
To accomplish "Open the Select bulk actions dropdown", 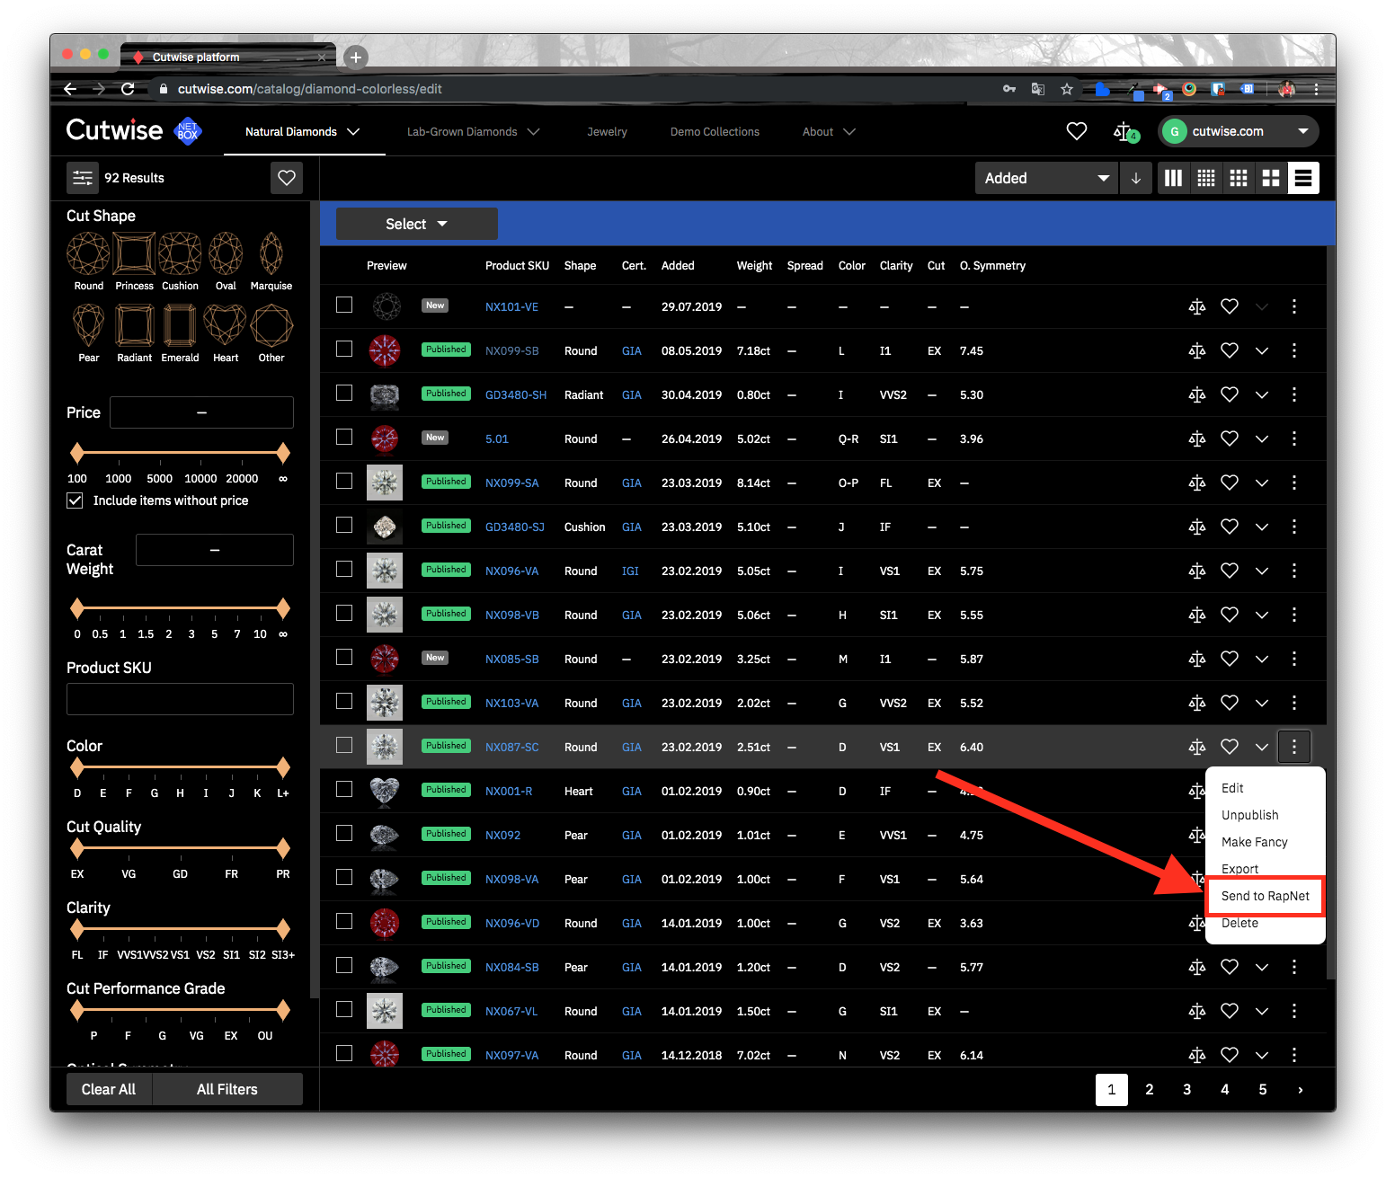I will [x=417, y=224].
